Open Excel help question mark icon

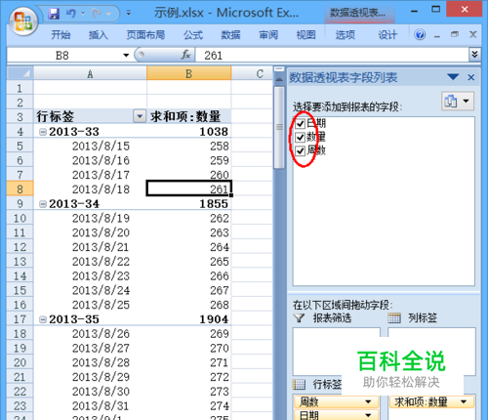point(420,34)
